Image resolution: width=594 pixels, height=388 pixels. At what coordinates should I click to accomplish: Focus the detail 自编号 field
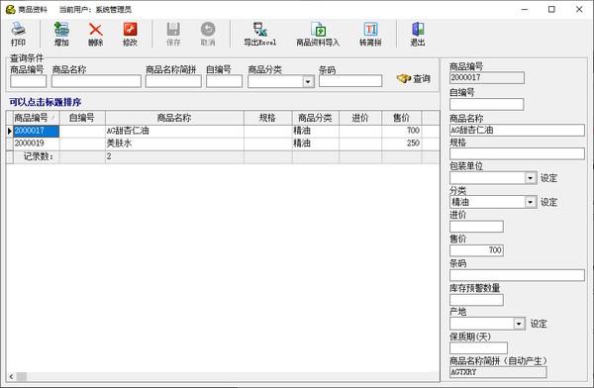[x=487, y=104]
